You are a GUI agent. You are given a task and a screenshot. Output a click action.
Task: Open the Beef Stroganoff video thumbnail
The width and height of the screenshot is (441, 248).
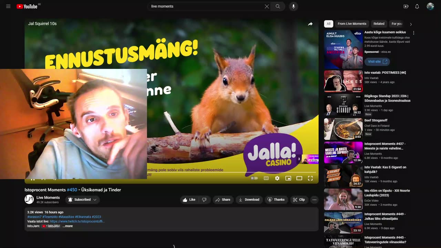coord(343,129)
